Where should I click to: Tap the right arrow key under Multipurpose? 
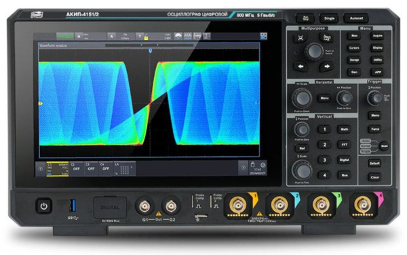click(327, 66)
